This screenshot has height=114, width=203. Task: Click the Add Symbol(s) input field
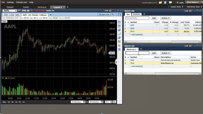pos(137,18)
